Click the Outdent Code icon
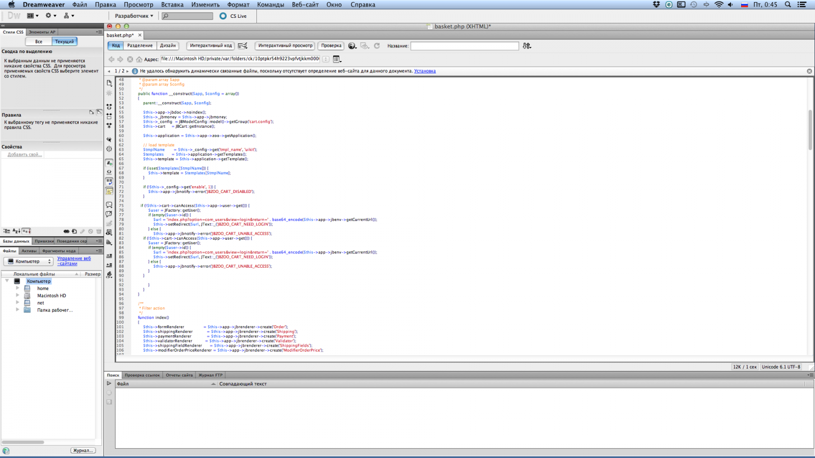This screenshot has height=458, width=815. point(109,265)
